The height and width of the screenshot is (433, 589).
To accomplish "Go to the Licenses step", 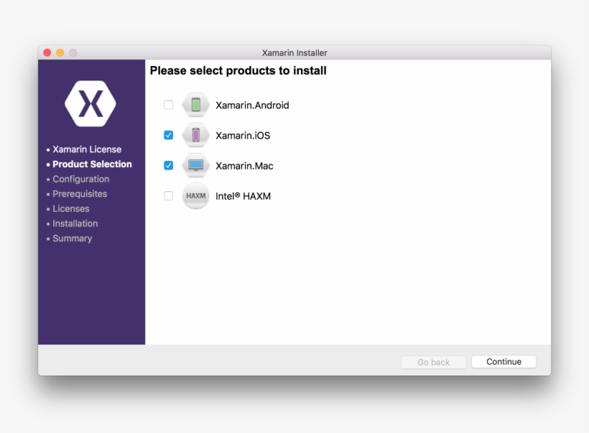I will pos(71,208).
